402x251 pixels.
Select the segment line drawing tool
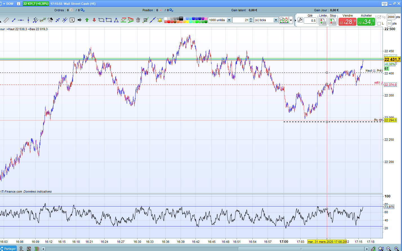point(14,20)
